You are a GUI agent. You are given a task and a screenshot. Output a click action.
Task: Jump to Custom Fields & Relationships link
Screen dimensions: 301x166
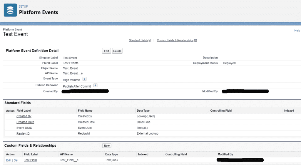(175, 40)
